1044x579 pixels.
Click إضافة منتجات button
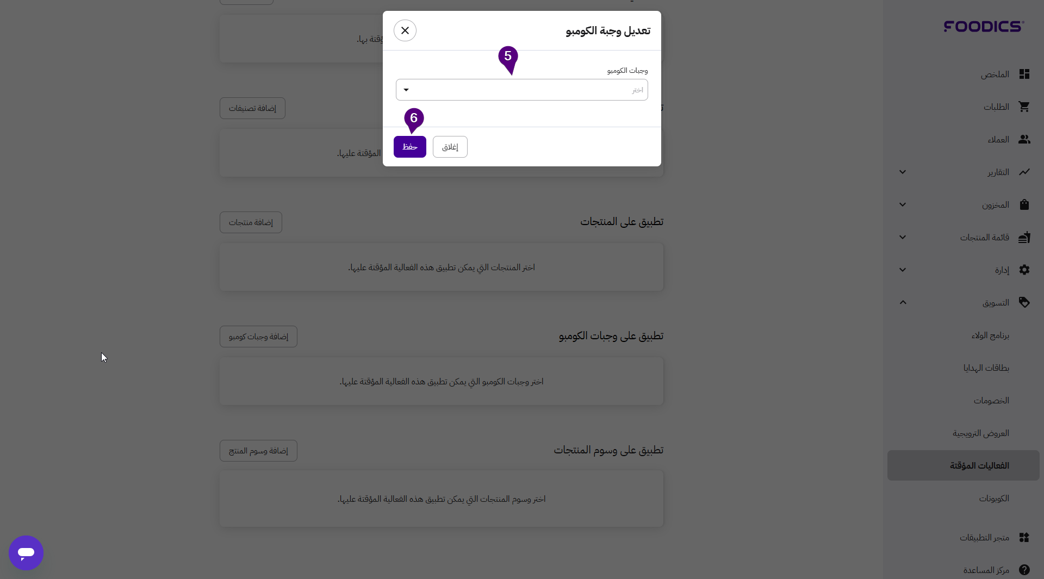(251, 222)
